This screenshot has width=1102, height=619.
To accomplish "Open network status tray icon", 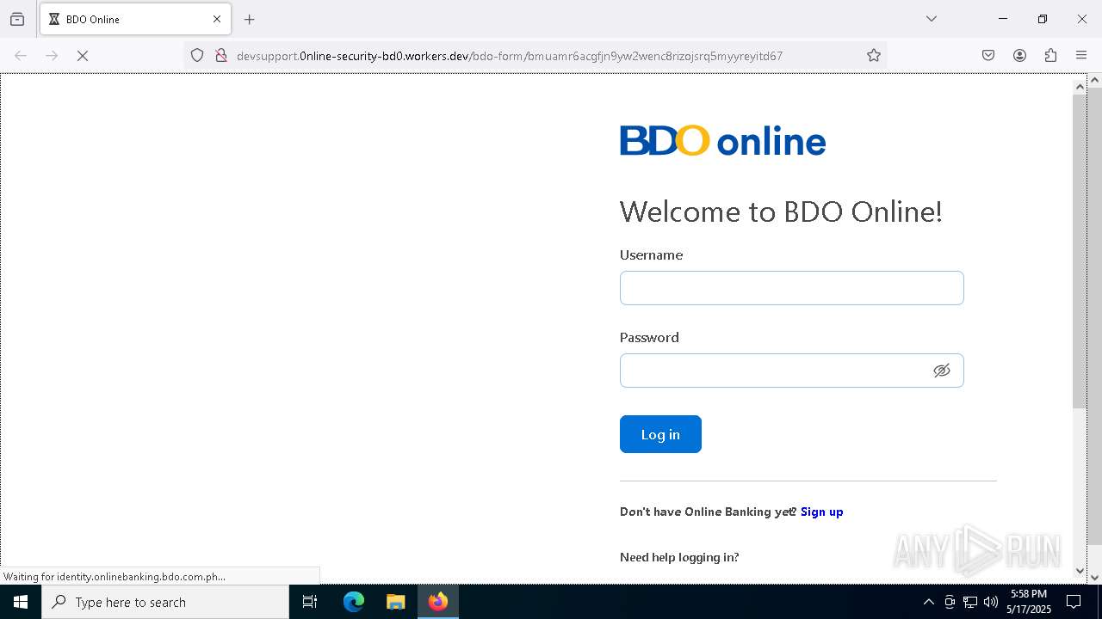I will point(970,602).
